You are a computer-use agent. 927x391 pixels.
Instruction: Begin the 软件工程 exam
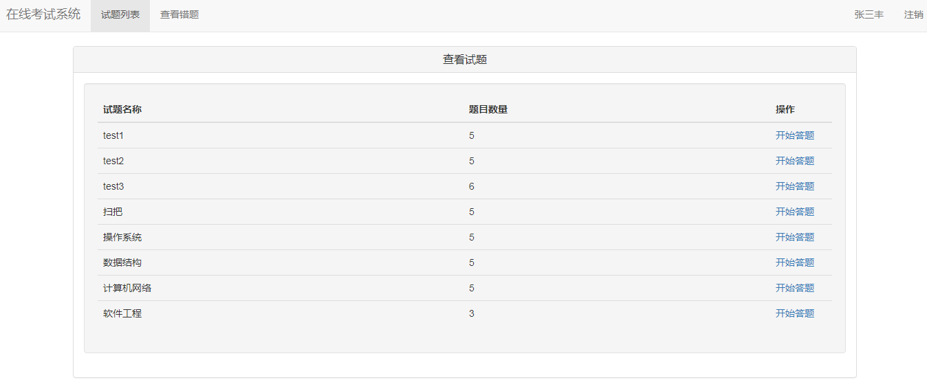tap(795, 313)
